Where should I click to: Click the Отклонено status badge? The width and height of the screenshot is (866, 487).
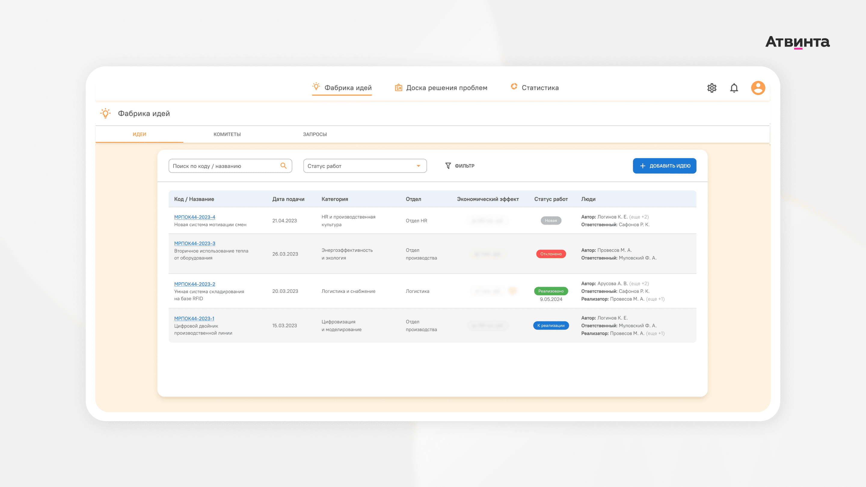(551, 254)
